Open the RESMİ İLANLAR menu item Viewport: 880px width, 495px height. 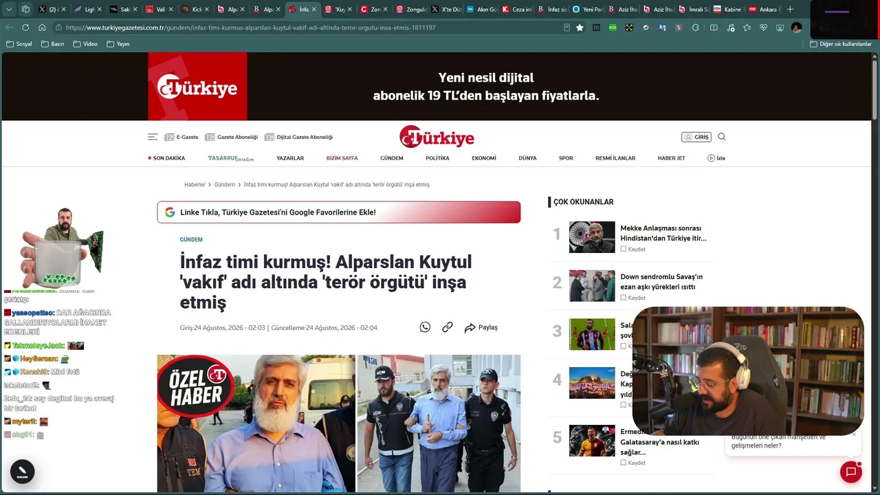point(615,158)
